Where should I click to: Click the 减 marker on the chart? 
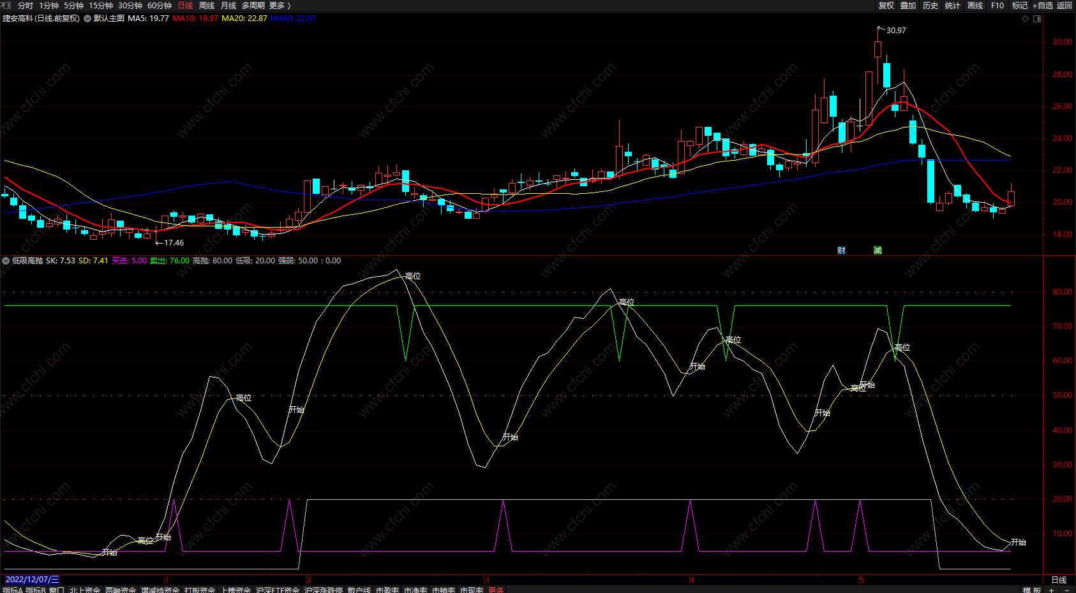coord(878,251)
